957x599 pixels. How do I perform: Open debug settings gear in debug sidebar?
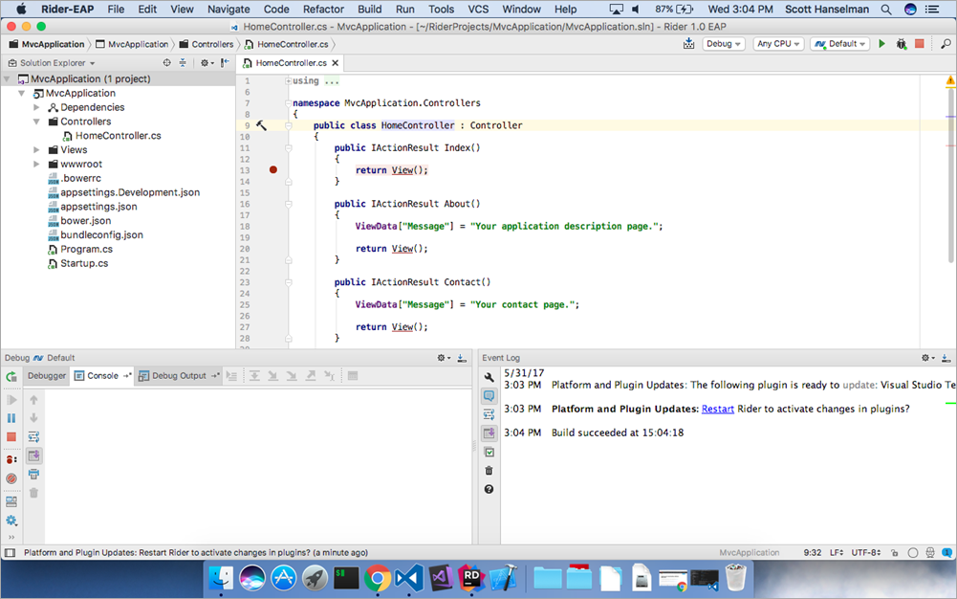[x=11, y=521]
